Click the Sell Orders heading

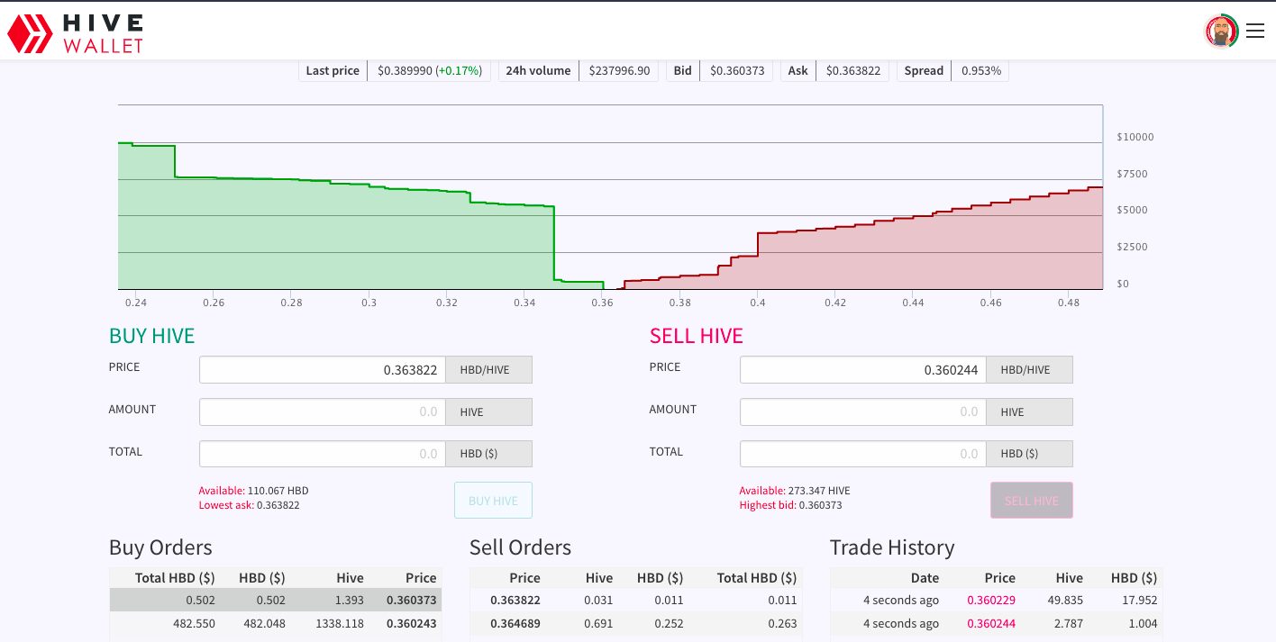click(520, 547)
